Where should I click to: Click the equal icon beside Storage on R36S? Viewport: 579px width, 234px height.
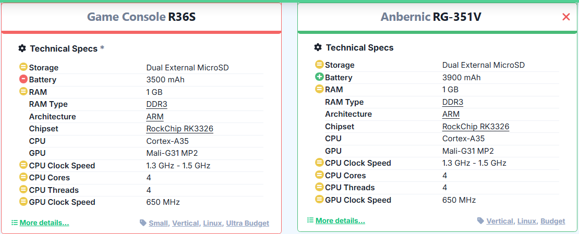[23, 67]
